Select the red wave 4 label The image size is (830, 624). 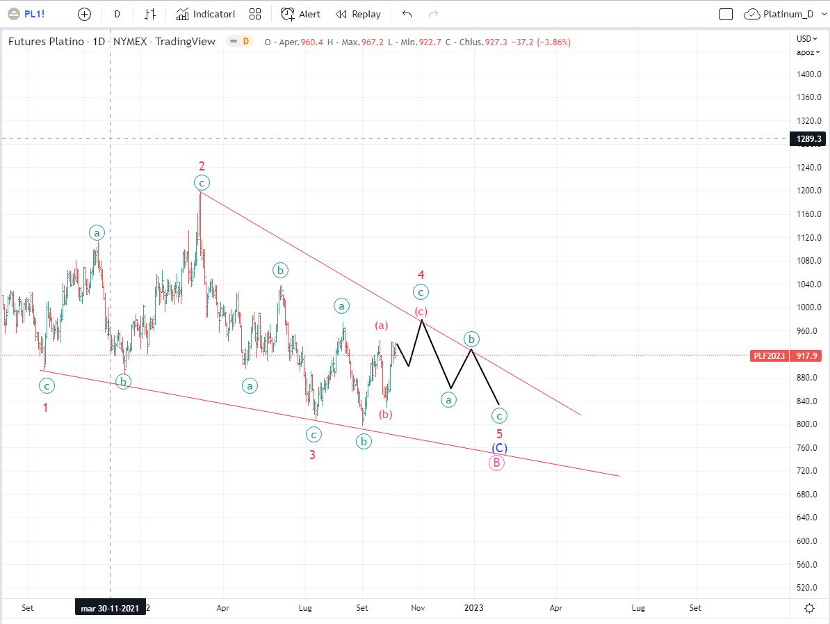coord(421,274)
